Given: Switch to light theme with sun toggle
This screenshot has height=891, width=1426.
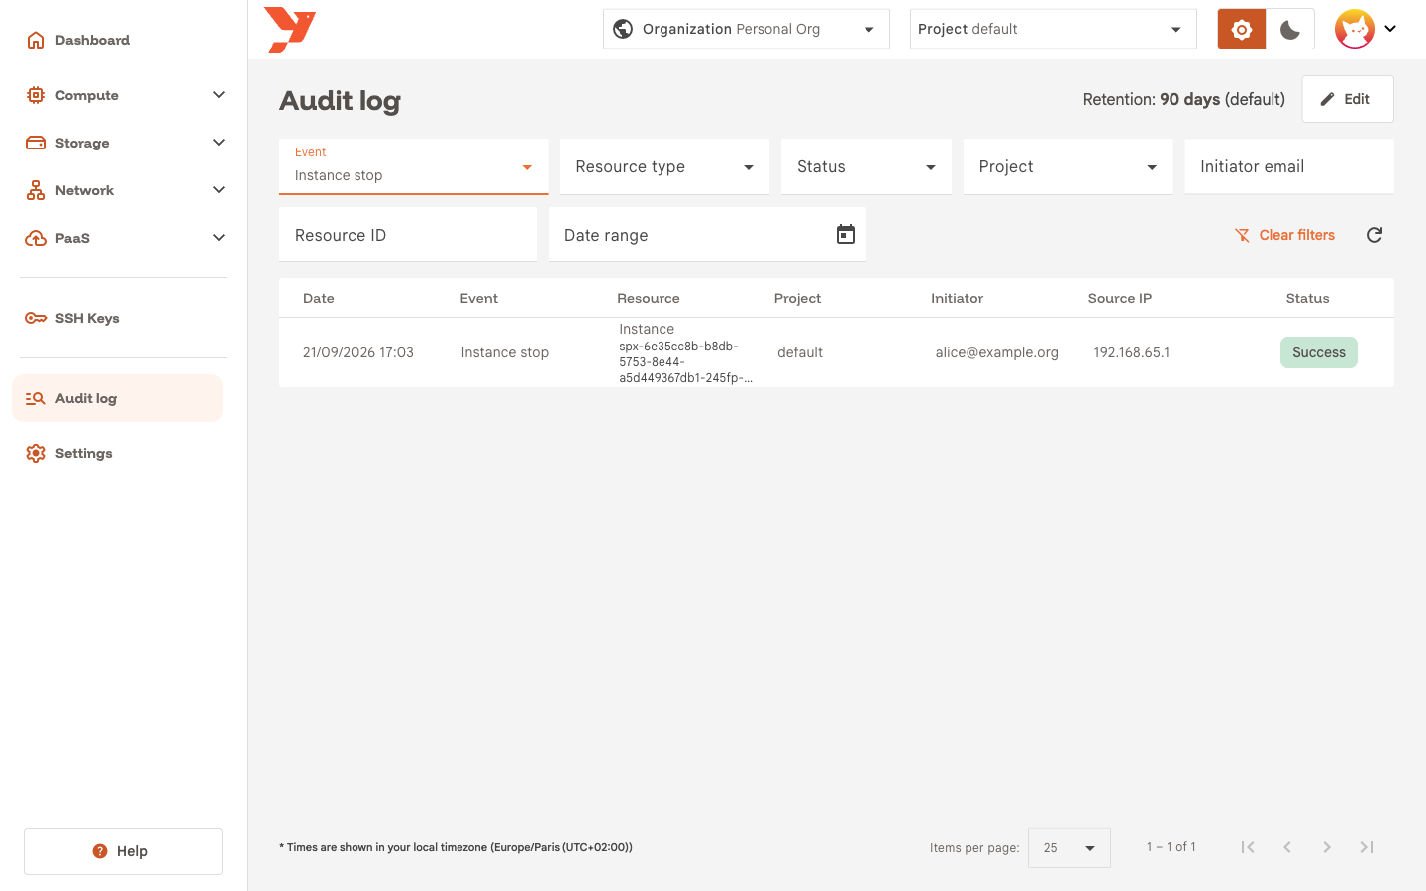Looking at the screenshot, I should coord(1242,29).
